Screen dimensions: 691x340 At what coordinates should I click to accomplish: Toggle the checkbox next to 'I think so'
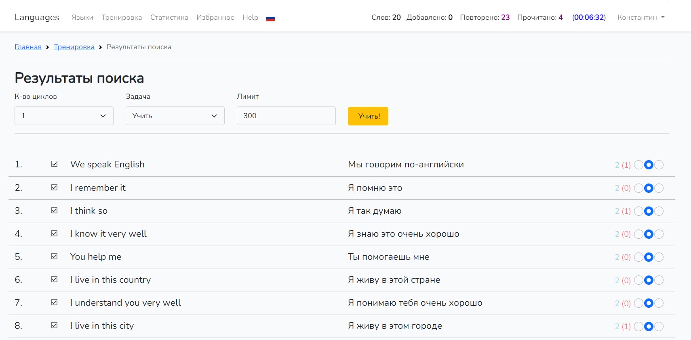55,211
